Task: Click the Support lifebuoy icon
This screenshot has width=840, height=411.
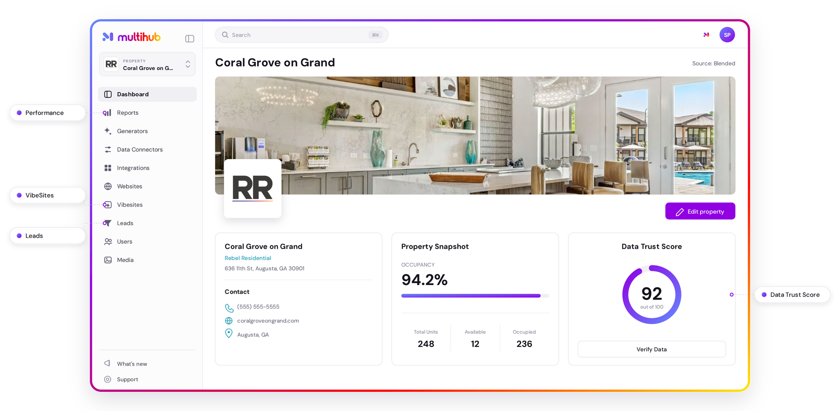Action: pyautogui.click(x=108, y=379)
